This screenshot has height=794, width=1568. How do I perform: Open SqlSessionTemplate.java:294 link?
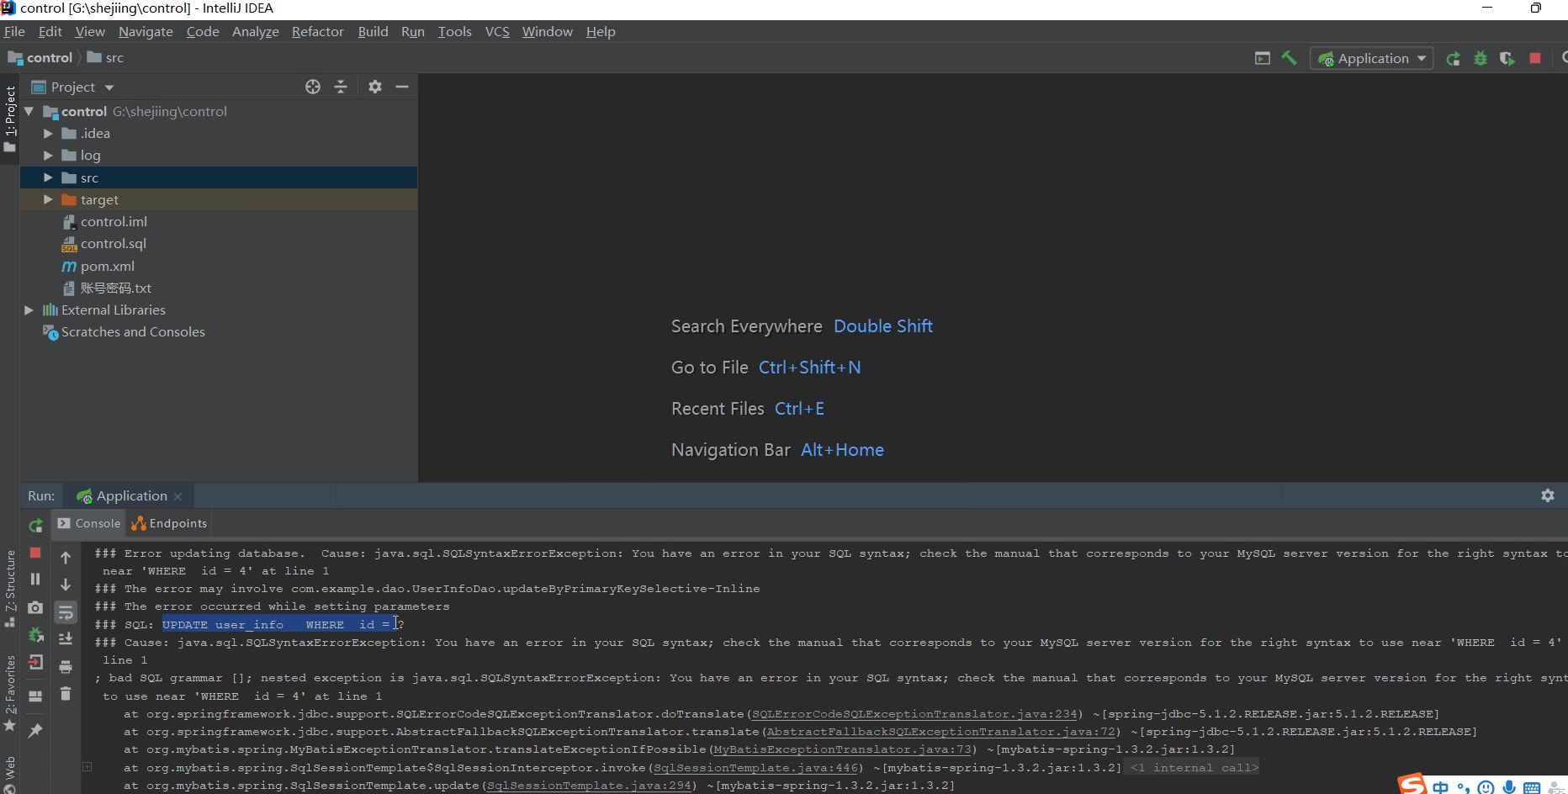(x=589, y=785)
